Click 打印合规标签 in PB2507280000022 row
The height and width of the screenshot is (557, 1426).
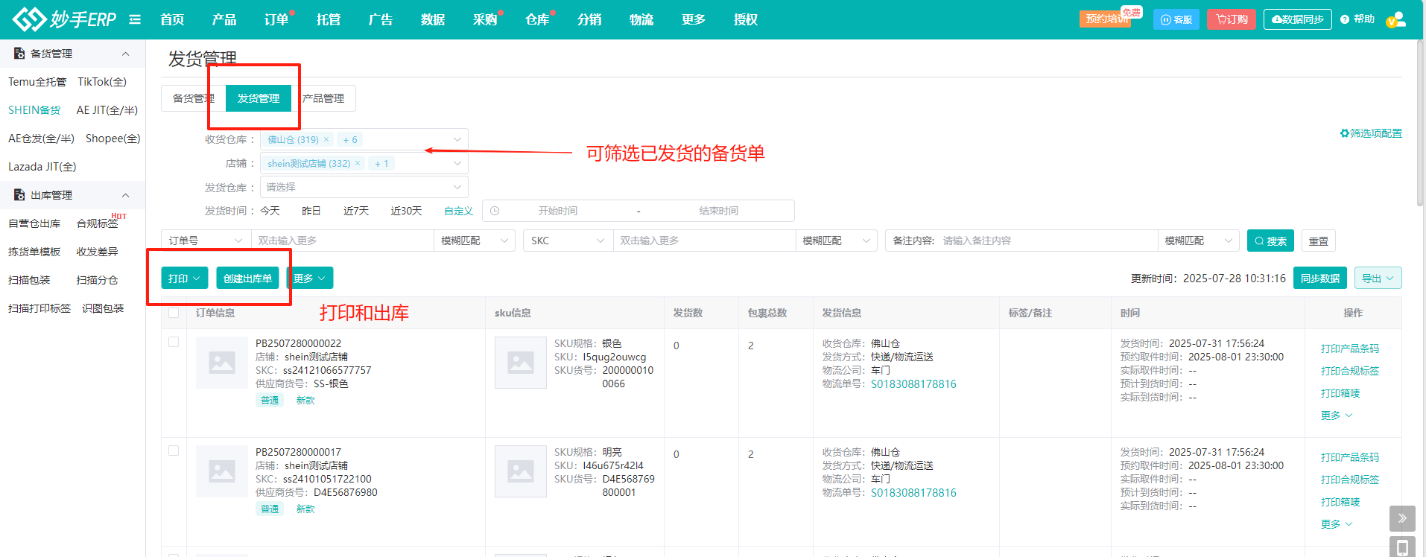pos(1350,371)
